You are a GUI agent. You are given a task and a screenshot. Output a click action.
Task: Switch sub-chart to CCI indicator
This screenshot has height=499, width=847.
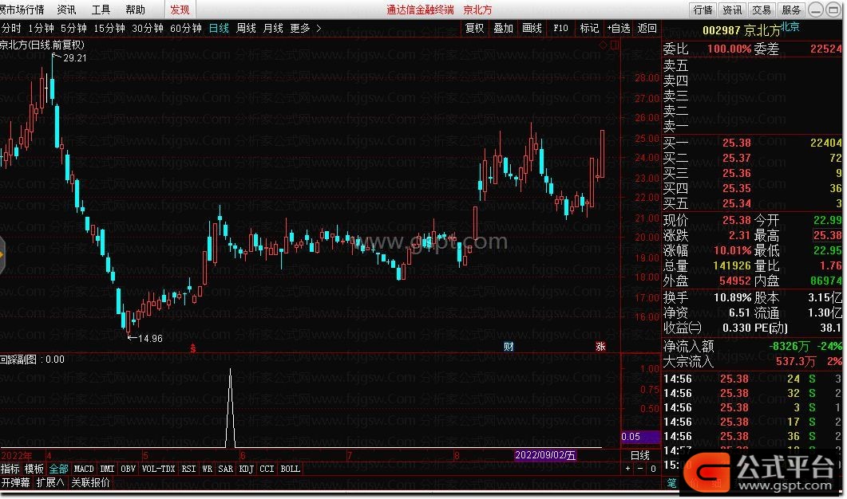tap(267, 469)
